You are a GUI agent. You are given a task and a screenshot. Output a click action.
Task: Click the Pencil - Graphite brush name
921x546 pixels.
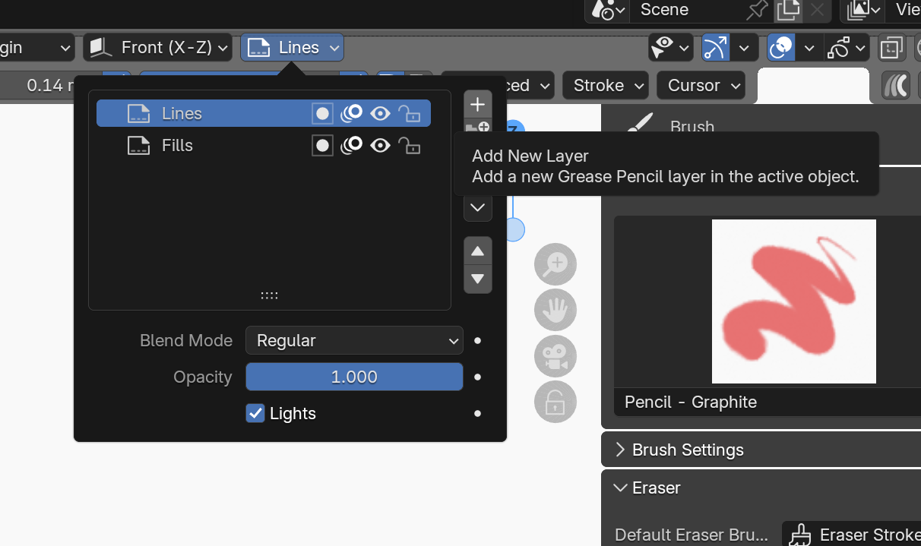[691, 402]
